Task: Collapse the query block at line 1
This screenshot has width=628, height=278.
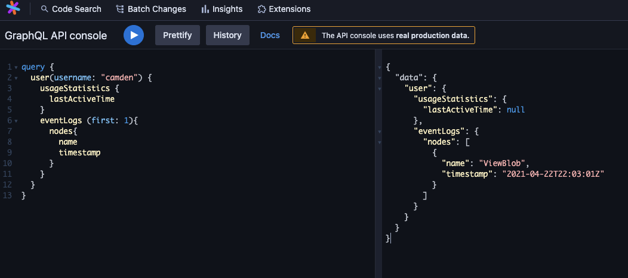Action: point(16,67)
